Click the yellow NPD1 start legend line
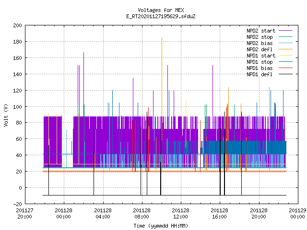 [285, 56]
